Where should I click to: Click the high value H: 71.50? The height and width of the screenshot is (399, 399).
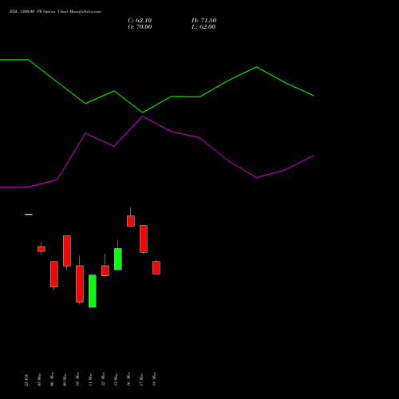204,21
